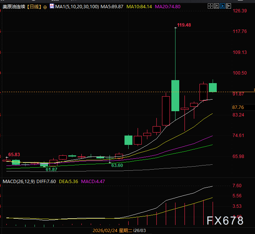Click the 5.56 MACD axis value

point(237,196)
